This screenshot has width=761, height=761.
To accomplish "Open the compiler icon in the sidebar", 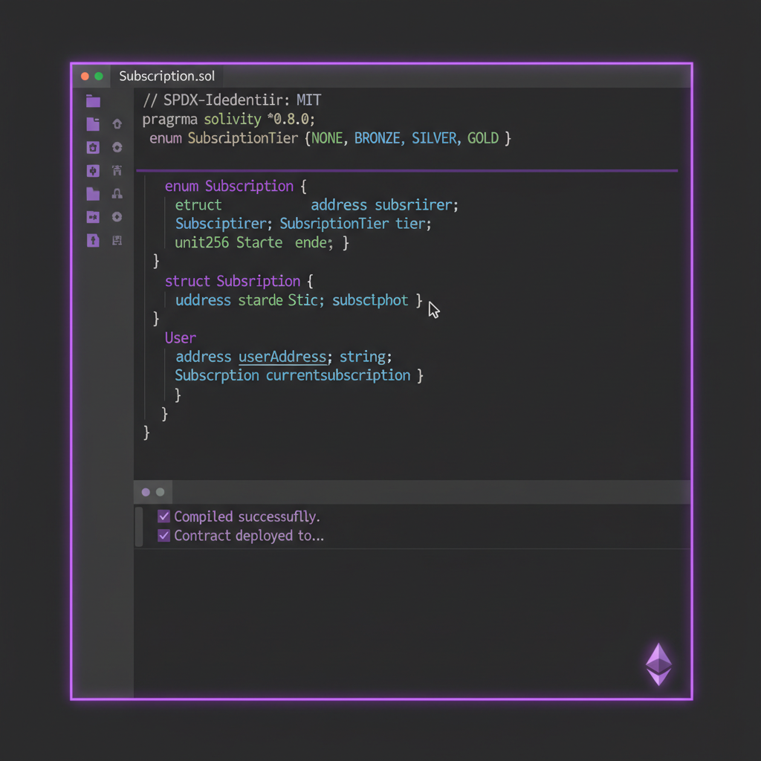I will 93,171.
